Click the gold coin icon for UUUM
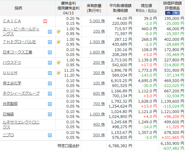This screenshot has width=185, height=151. (59, 73)
